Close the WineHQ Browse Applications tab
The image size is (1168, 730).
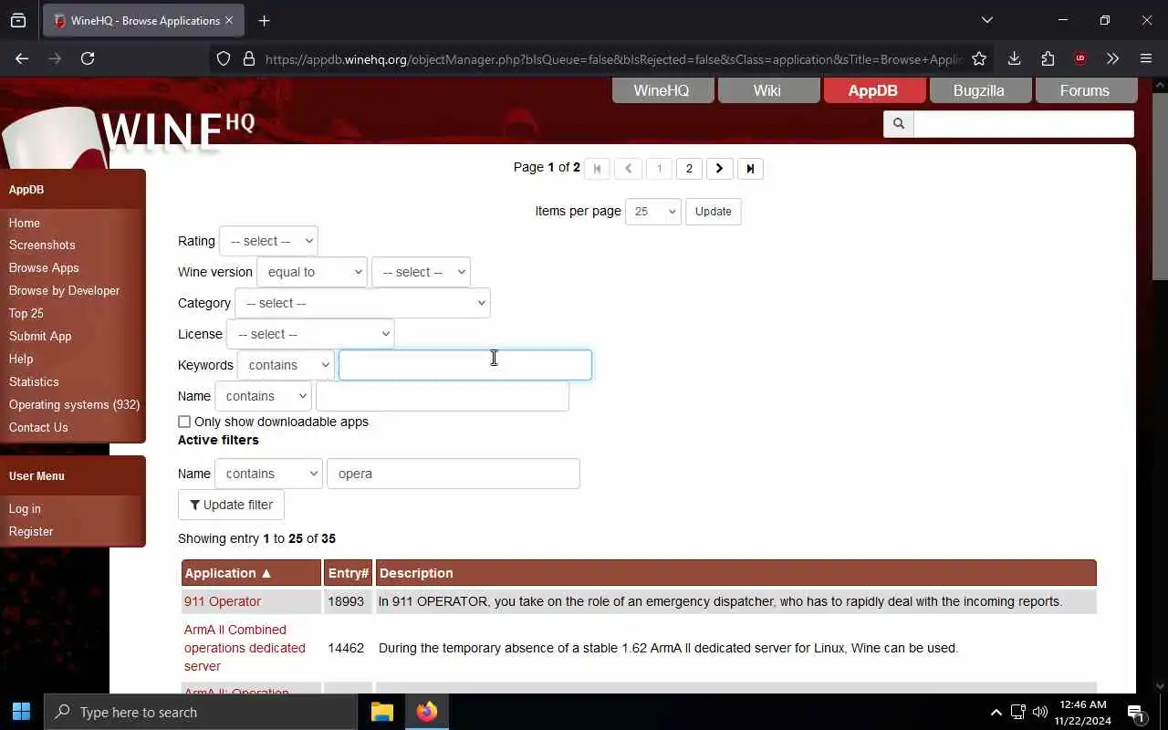point(229,20)
